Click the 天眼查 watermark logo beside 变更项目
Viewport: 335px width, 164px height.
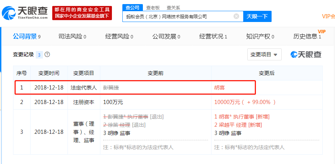tap(306, 54)
